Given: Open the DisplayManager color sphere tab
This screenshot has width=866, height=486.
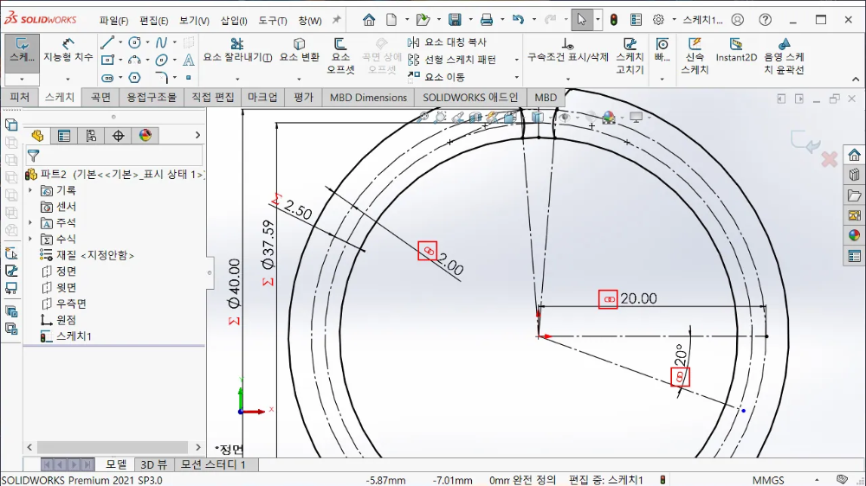Looking at the screenshot, I should click(x=145, y=136).
